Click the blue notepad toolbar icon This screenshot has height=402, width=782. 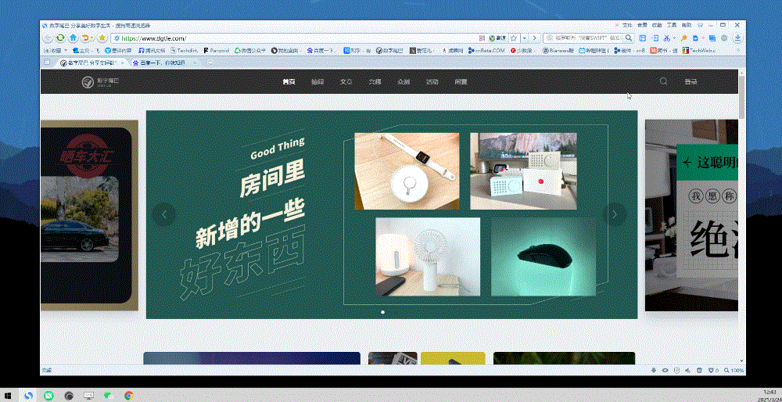pos(712,38)
